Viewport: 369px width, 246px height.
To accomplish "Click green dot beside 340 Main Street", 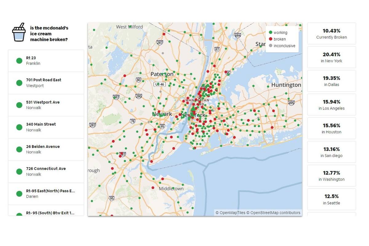I will pos(19,127).
